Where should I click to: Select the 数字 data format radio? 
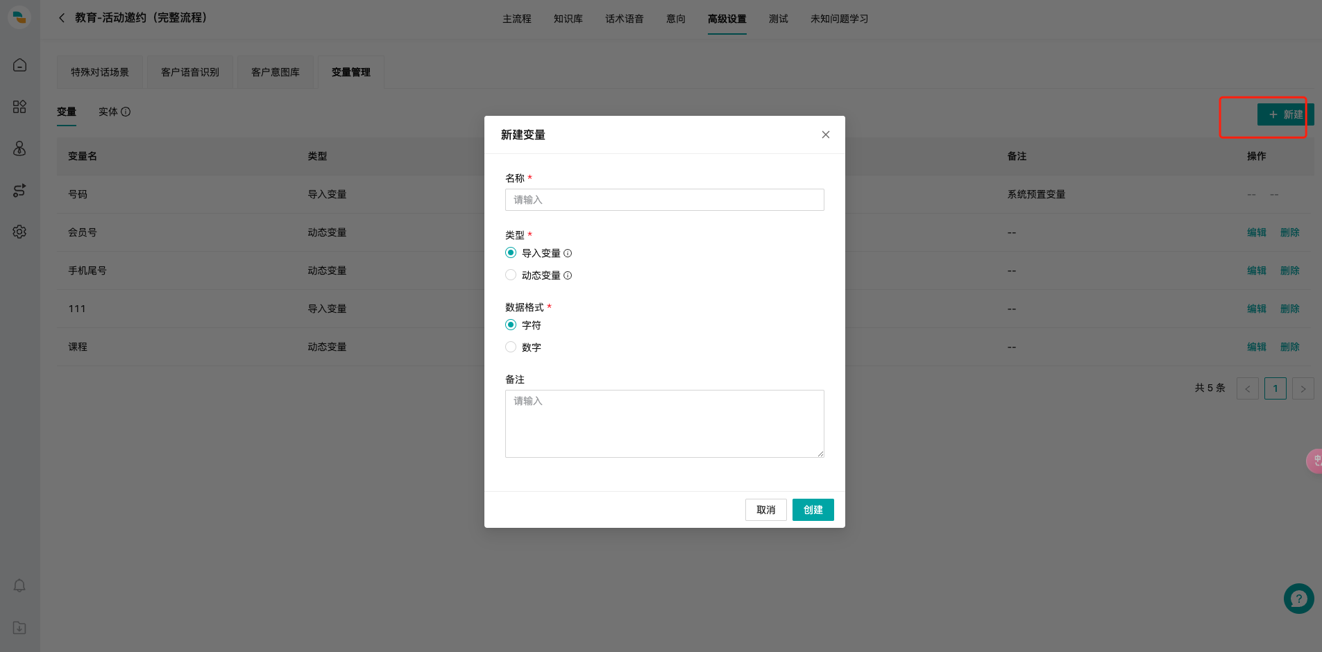511,348
